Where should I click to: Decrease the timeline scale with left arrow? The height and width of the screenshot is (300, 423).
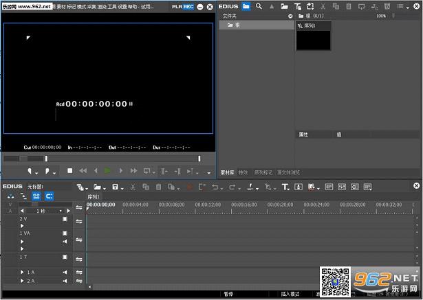pos(22,211)
